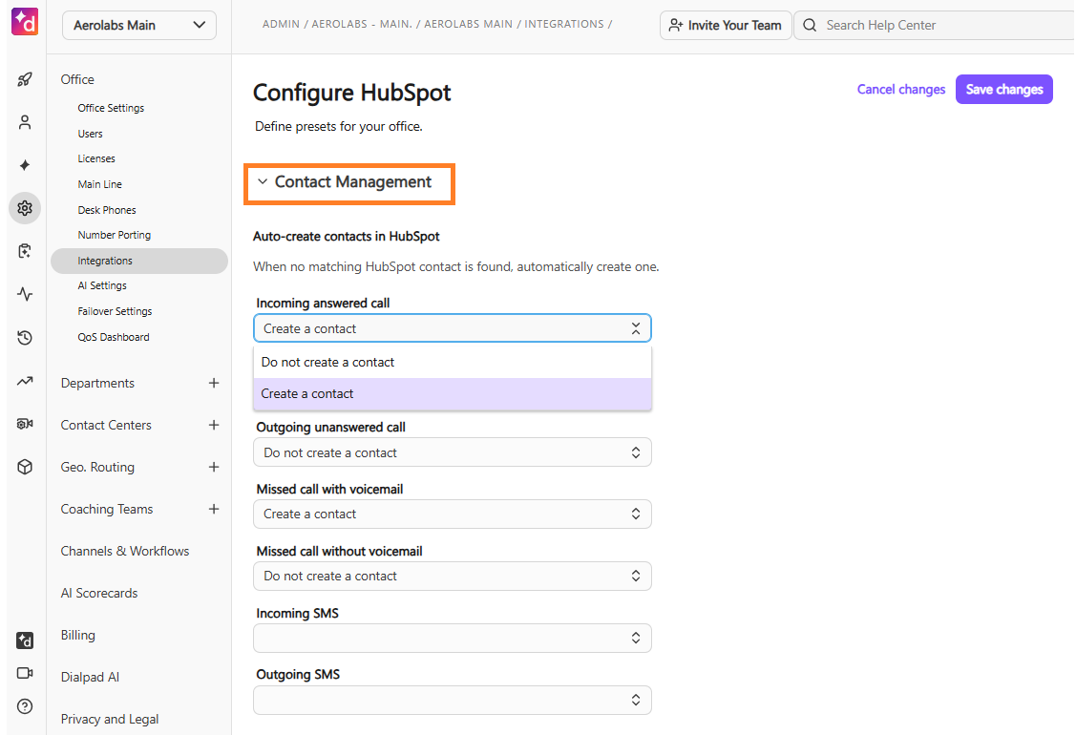Open Privacy and Legal section
Screen dimensions: 1076x735
tap(110, 719)
